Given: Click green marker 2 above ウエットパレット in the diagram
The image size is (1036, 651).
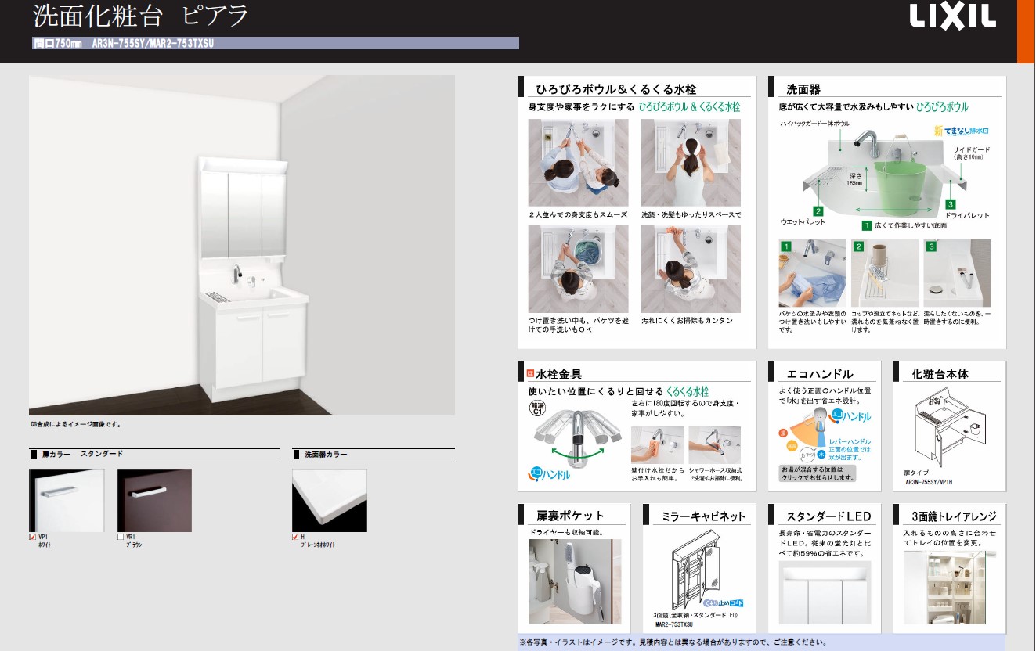Looking at the screenshot, I should [818, 210].
